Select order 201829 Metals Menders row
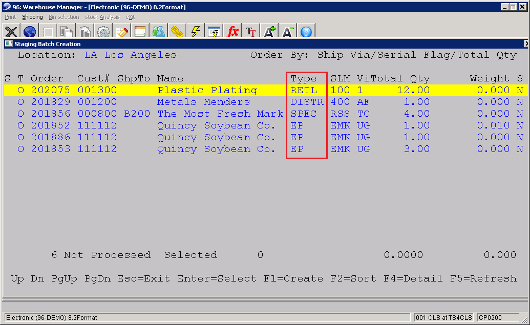Screen dimensions: 530x325 point(203,102)
